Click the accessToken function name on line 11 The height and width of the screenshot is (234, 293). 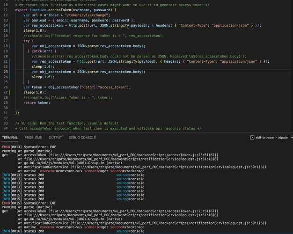tap(60, 10)
